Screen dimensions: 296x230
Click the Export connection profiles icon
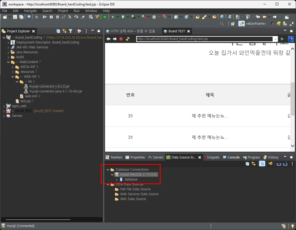[285, 164]
